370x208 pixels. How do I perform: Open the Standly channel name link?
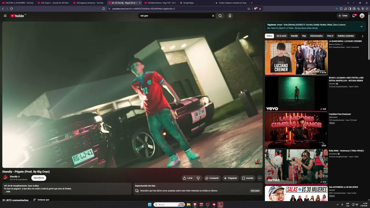[x=14, y=177]
